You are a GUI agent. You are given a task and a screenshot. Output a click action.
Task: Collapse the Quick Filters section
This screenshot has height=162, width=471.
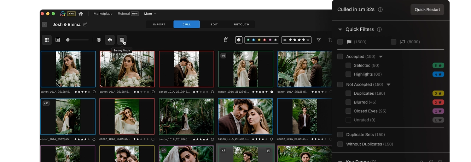340,30
